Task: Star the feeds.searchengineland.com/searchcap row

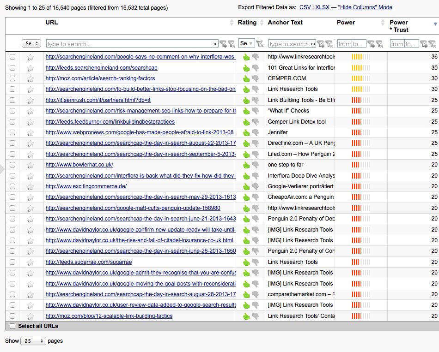Action: point(30,68)
